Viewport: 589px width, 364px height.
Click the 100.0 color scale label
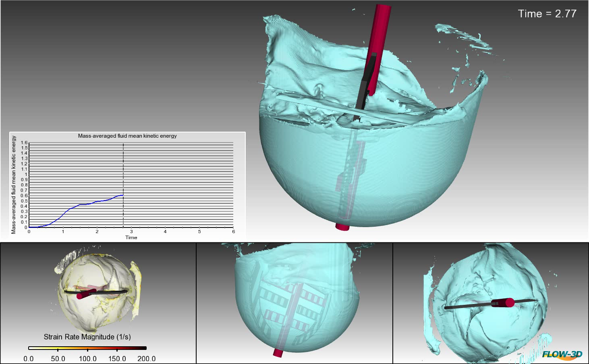[87, 359]
